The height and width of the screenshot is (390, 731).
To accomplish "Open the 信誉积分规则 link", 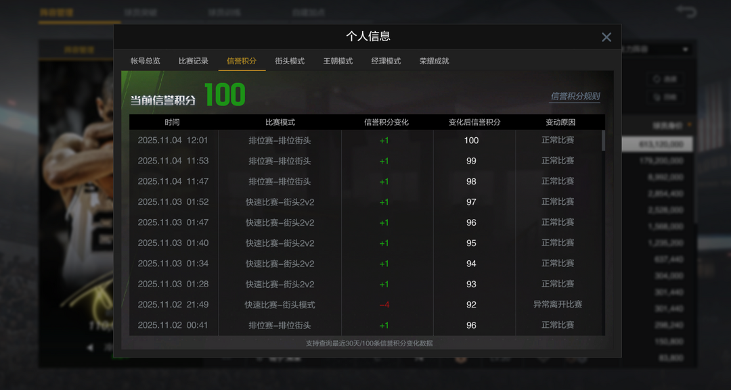I will (x=575, y=97).
